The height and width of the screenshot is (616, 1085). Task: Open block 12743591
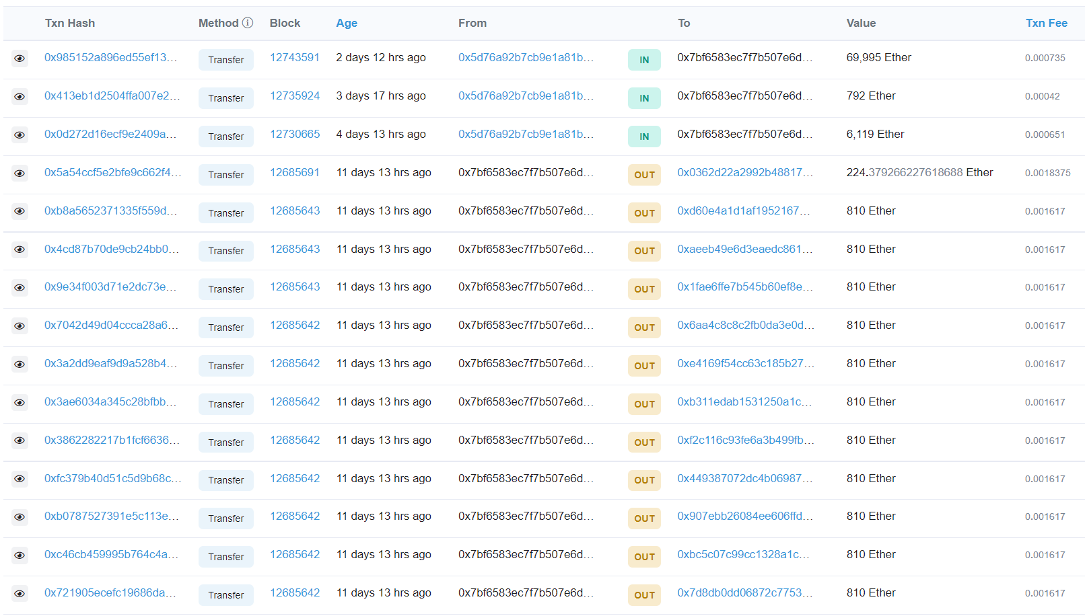[x=294, y=58]
